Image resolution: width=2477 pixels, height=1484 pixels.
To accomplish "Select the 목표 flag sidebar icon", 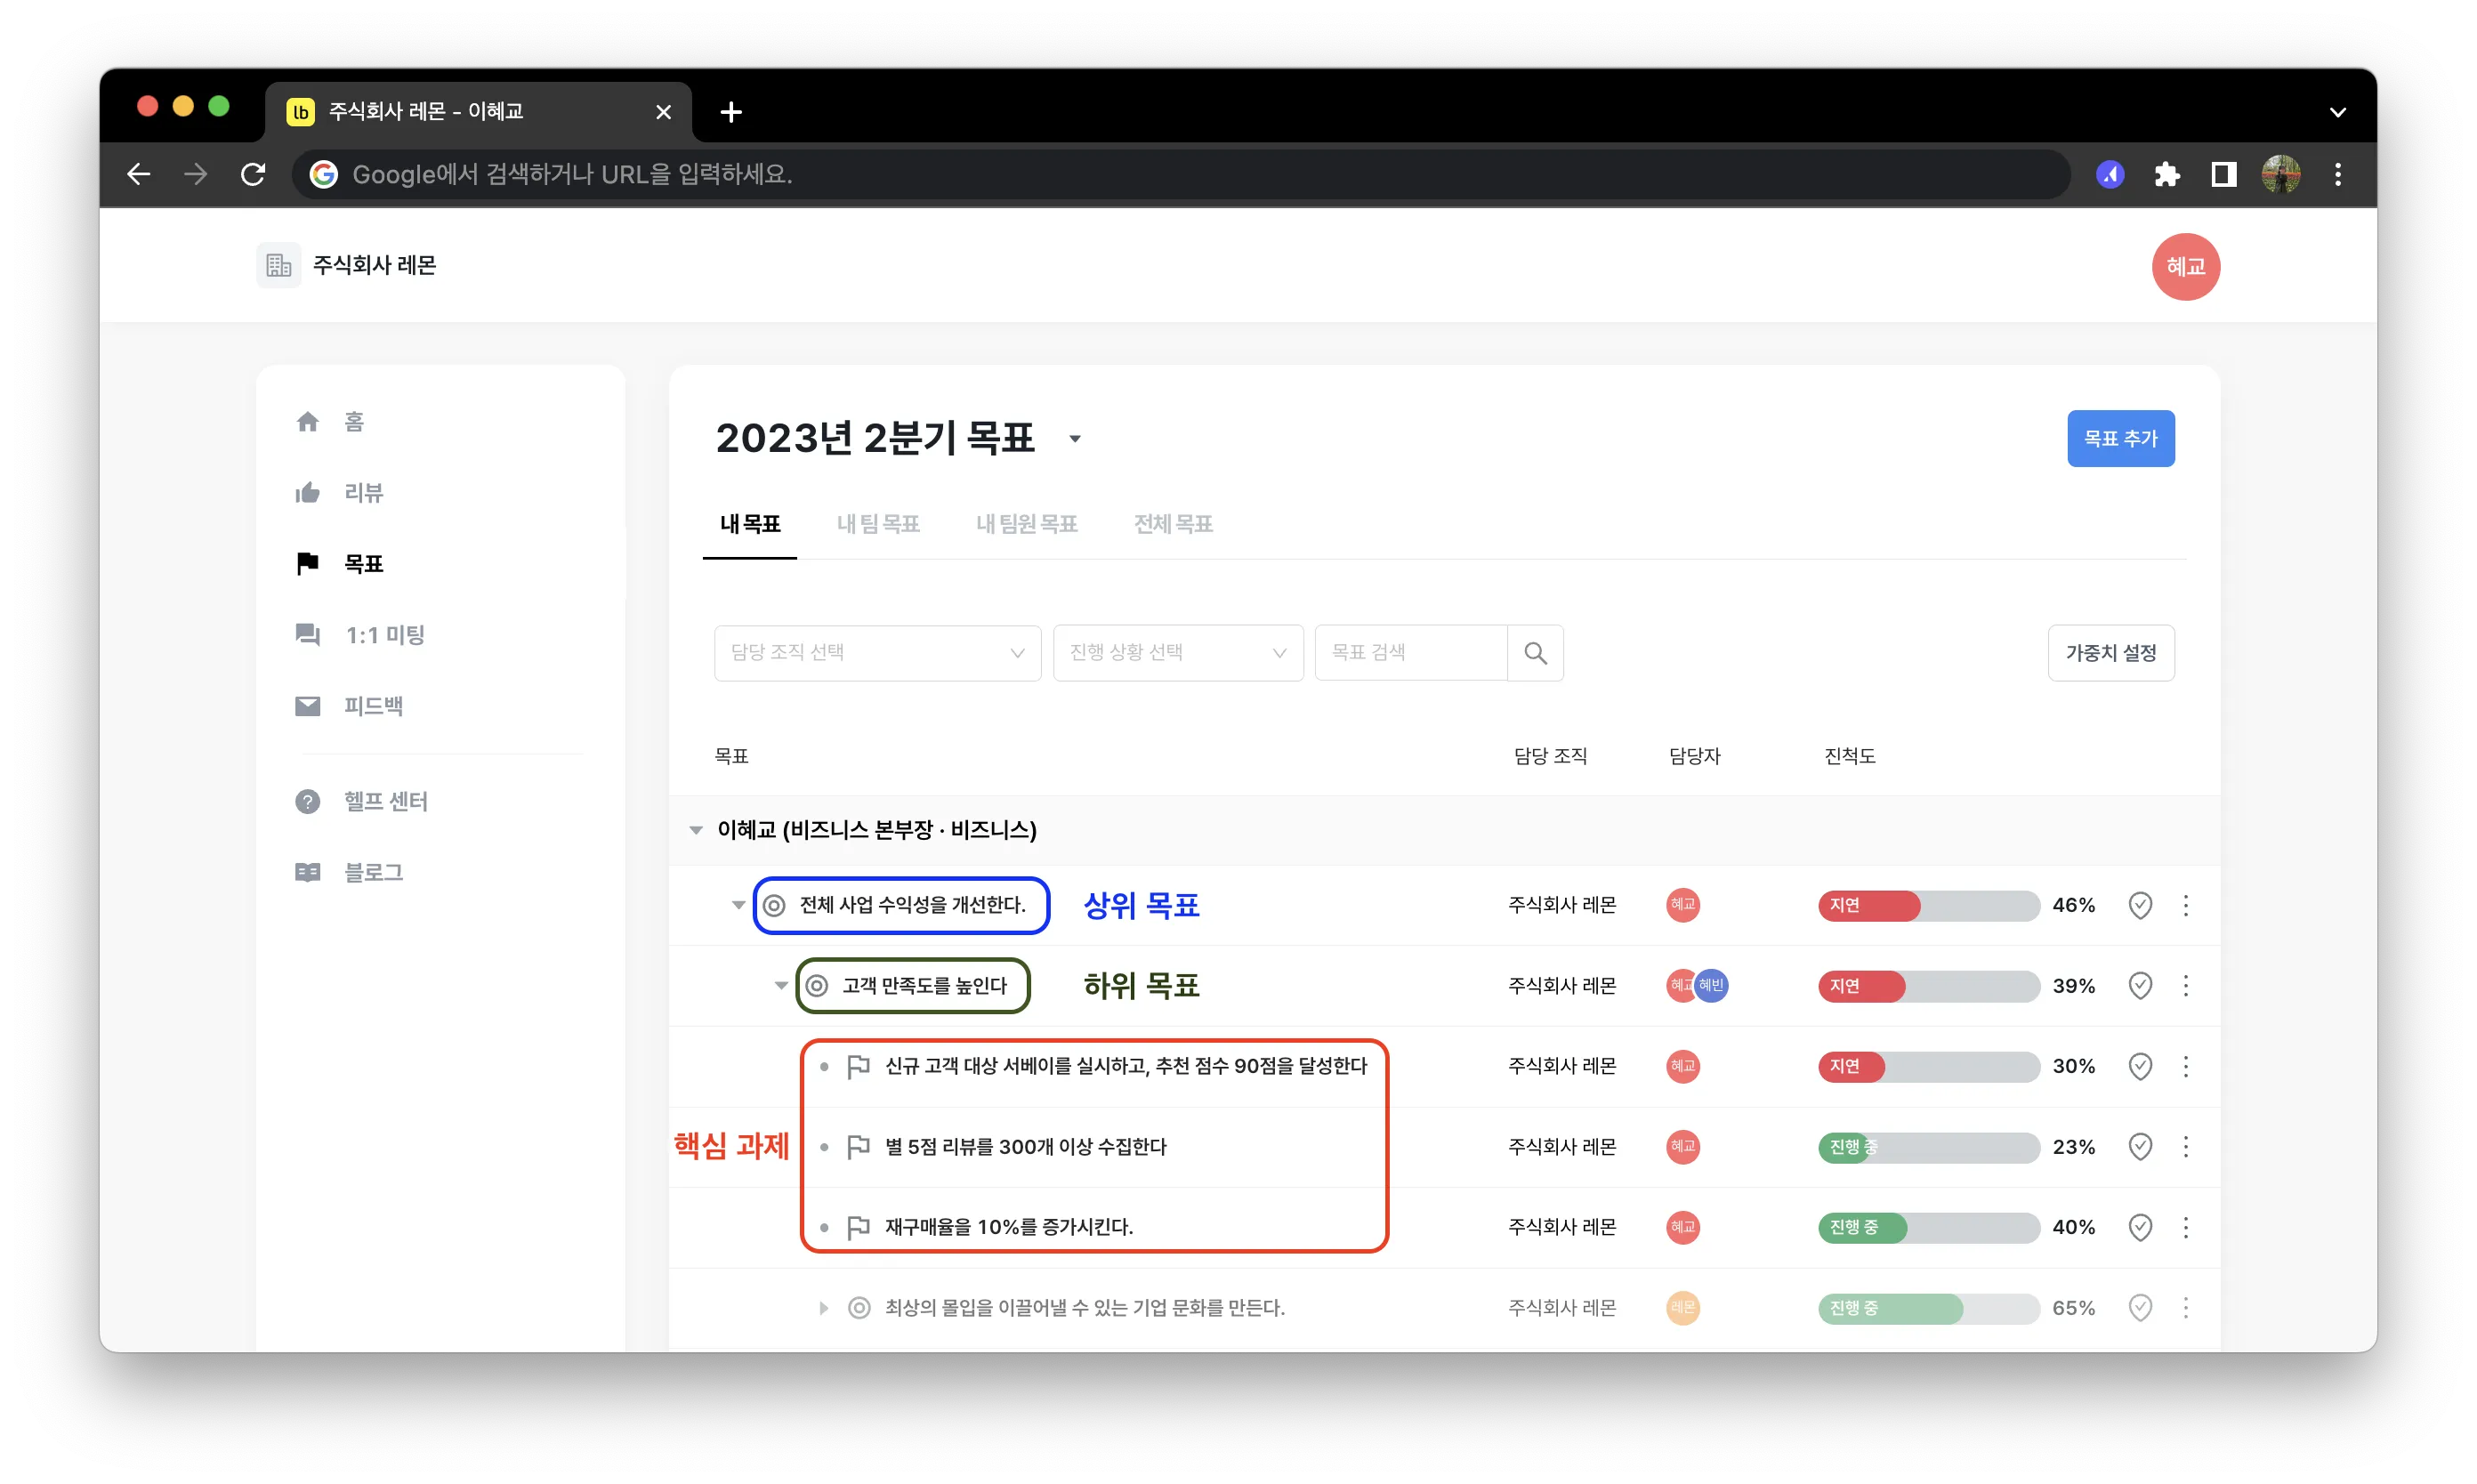I will point(307,563).
